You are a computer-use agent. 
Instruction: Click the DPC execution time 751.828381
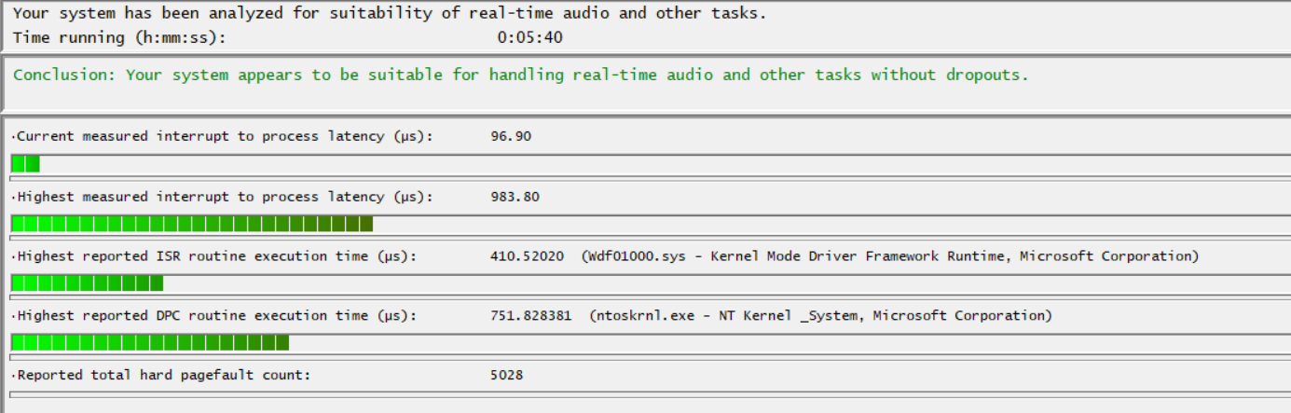tap(531, 316)
